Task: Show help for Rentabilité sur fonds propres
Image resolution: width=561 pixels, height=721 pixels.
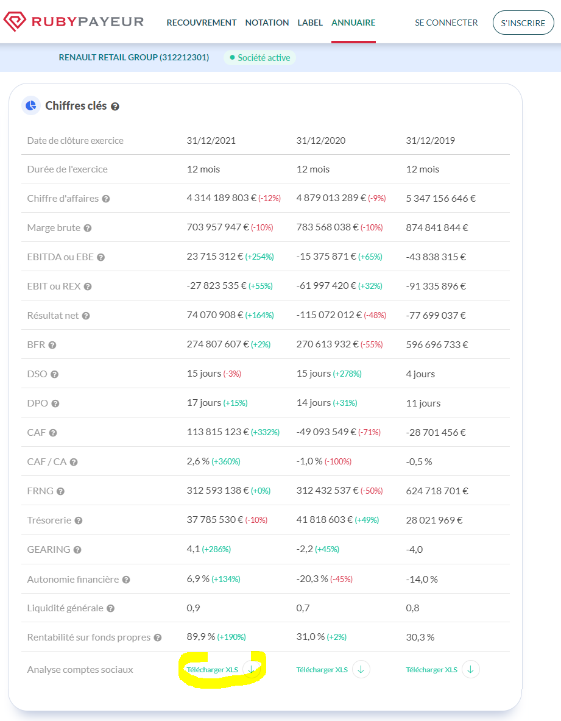Action: [158, 638]
